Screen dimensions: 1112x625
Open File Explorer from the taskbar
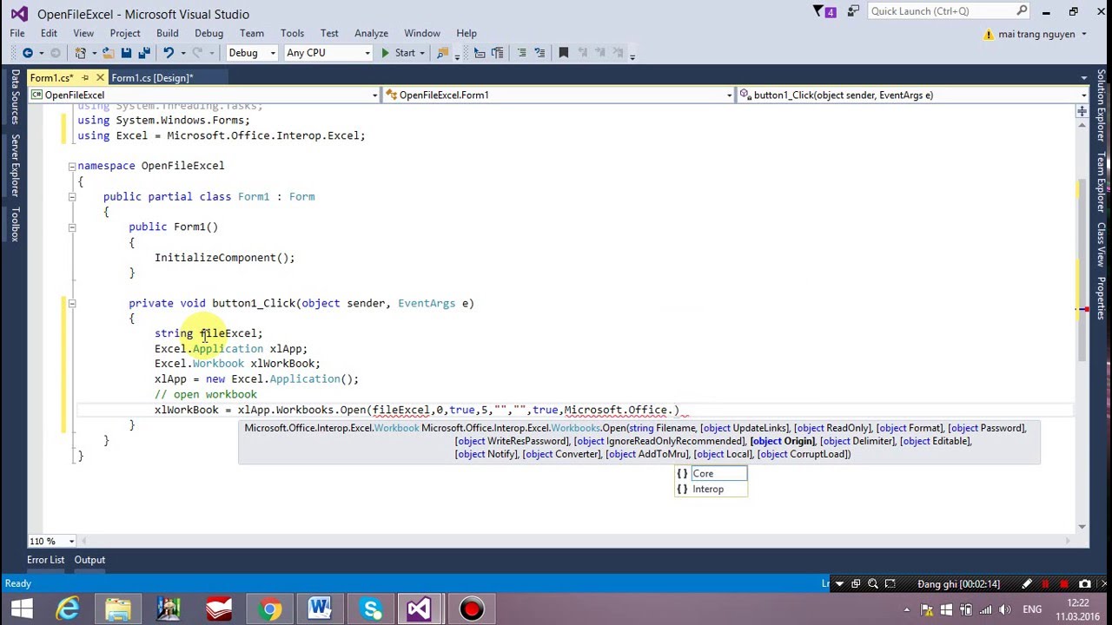pos(118,609)
